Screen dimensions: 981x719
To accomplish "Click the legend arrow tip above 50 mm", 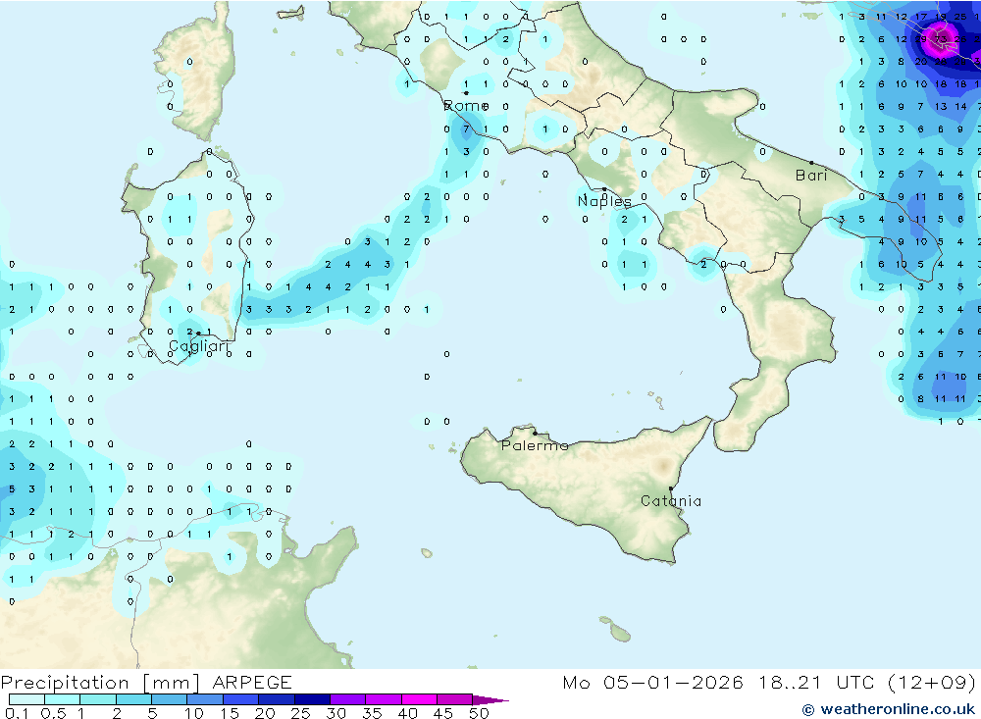I will point(490,699).
